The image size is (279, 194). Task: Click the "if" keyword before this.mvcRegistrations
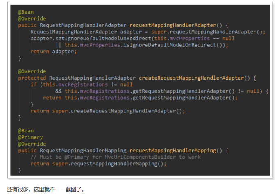pos(34,84)
